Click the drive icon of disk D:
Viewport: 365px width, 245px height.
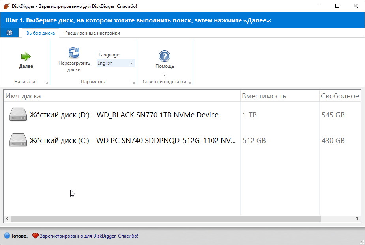tap(18, 114)
